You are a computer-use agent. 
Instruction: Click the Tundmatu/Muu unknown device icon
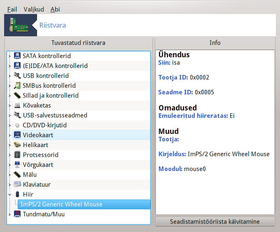17,214
